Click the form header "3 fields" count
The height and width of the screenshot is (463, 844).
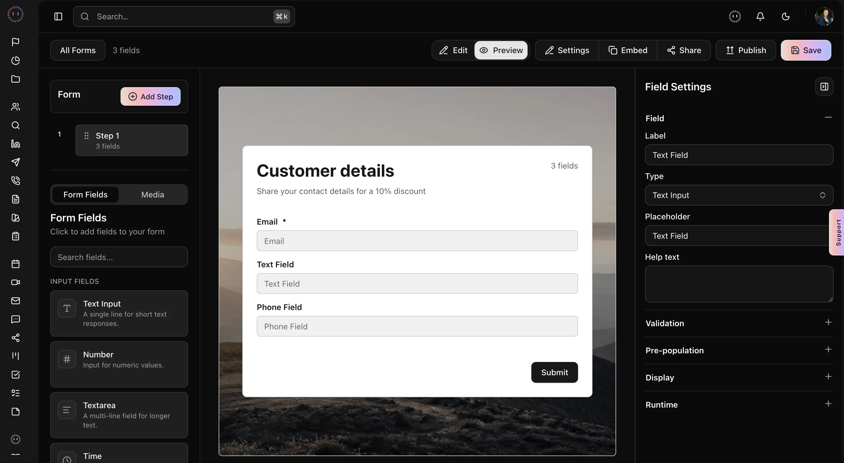[x=564, y=166]
